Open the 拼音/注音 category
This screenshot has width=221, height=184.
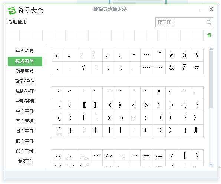(x=24, y=101)
